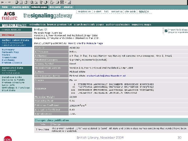Open Functions sidebar link
Image resolution: width=188 pixels, height=141 pixels.
pyautogui.click(x=8, y=60)
